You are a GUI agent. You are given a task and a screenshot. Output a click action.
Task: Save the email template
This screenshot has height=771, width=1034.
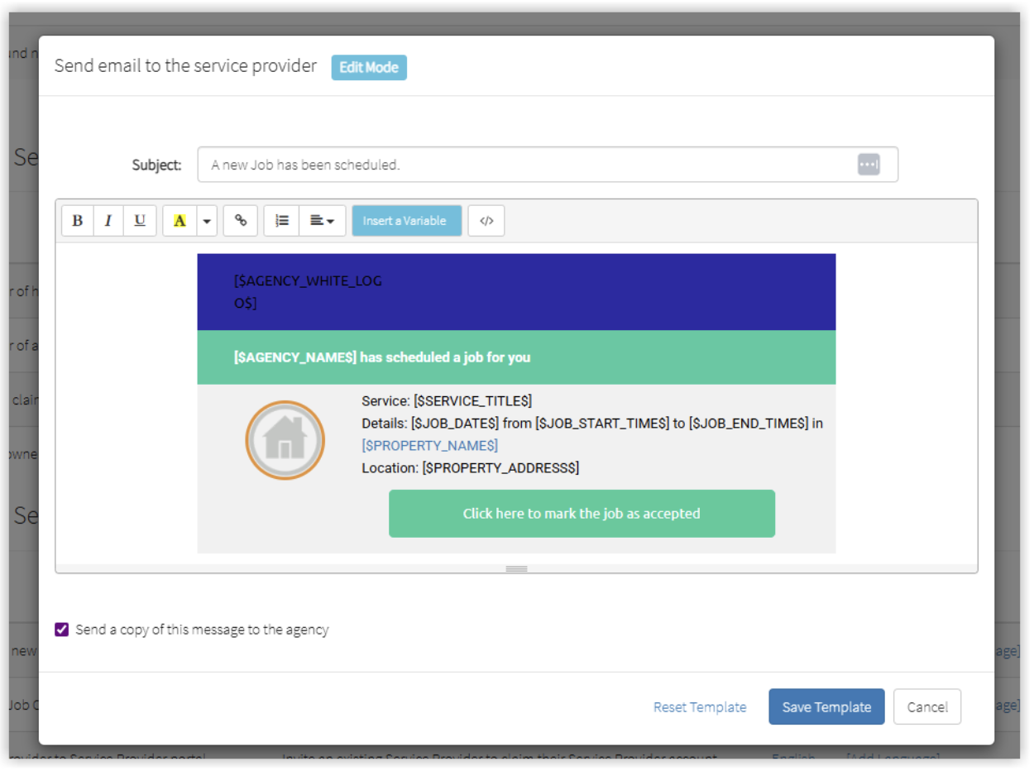point(826,706)
